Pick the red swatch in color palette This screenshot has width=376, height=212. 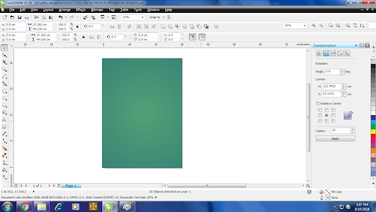373,136
